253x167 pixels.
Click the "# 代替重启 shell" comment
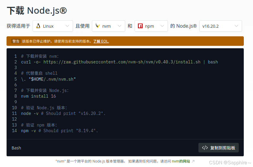[x=39, y=73]
